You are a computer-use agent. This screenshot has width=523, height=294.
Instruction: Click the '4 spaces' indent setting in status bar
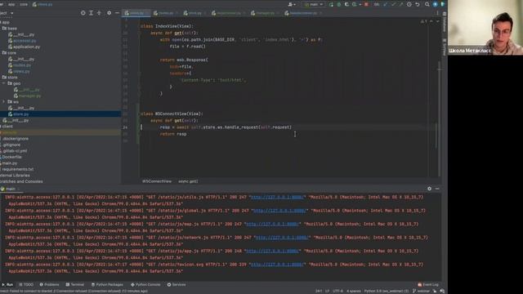pos(354,291)
